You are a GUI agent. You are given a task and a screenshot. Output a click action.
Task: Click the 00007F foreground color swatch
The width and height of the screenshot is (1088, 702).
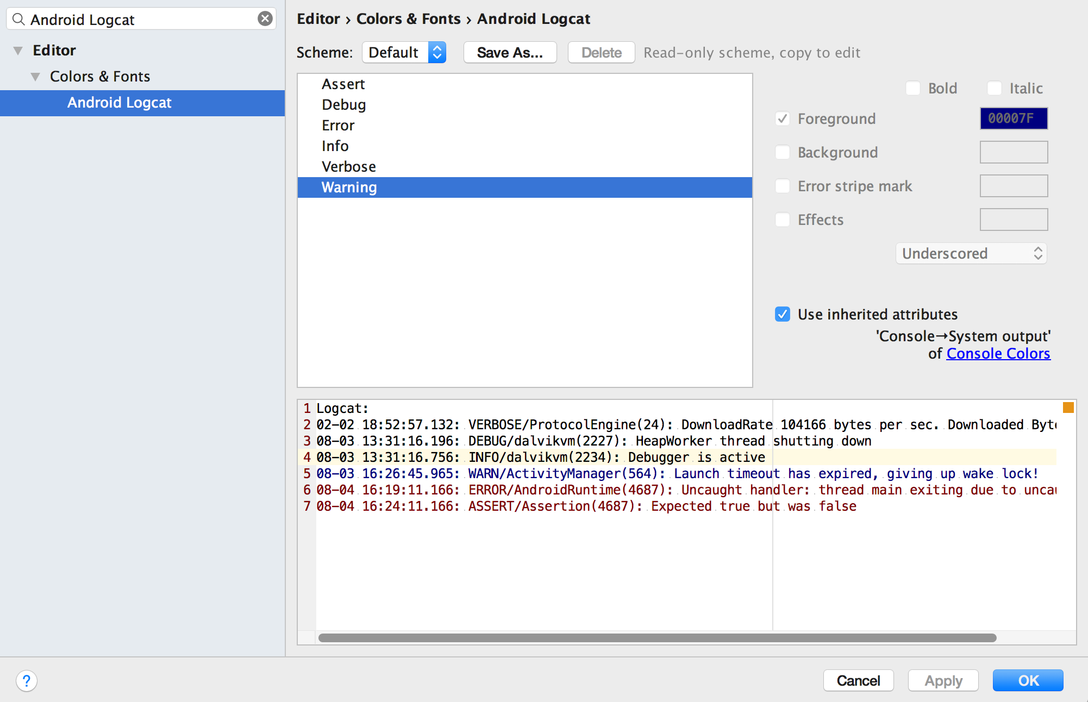(x=1013, y=118)
